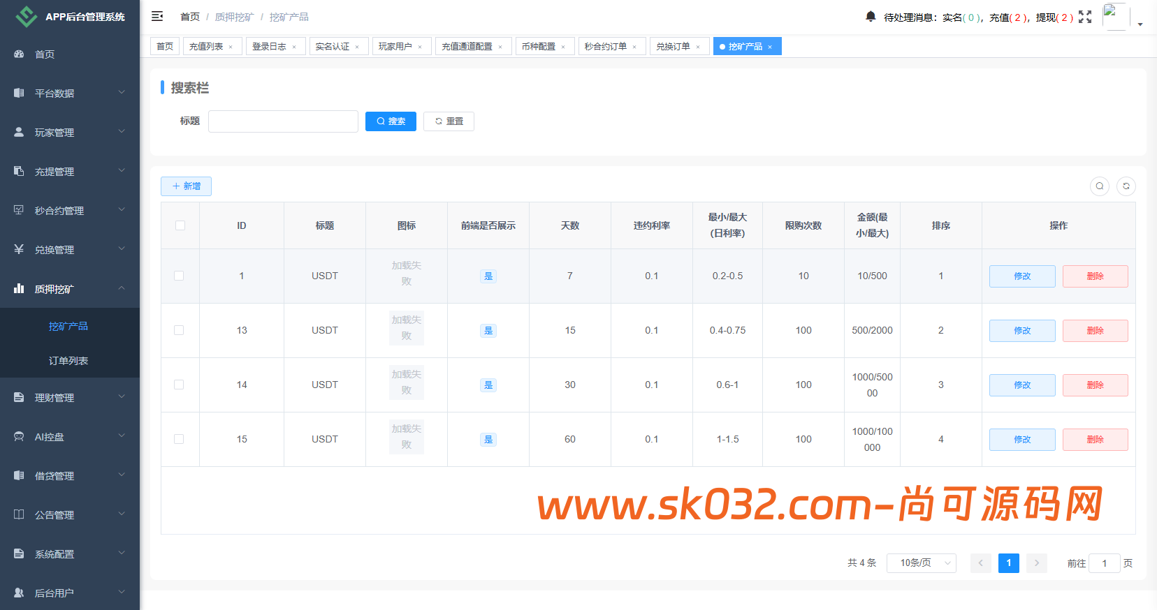Click the 系统配置 sidebar icon
Image resolution: width=1157 pixels, height=610 pixels.
(x=19, y=553)
